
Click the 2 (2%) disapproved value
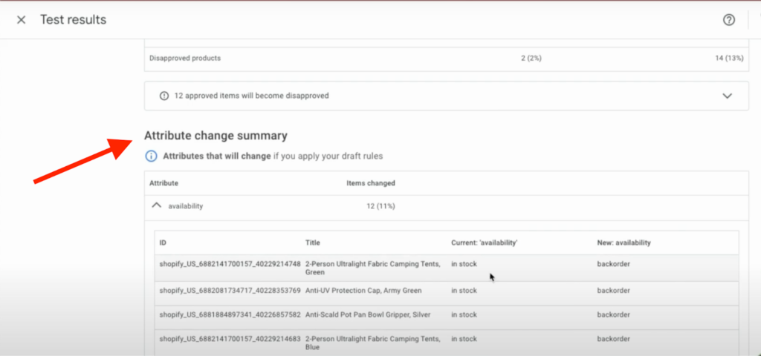(531, 58)
